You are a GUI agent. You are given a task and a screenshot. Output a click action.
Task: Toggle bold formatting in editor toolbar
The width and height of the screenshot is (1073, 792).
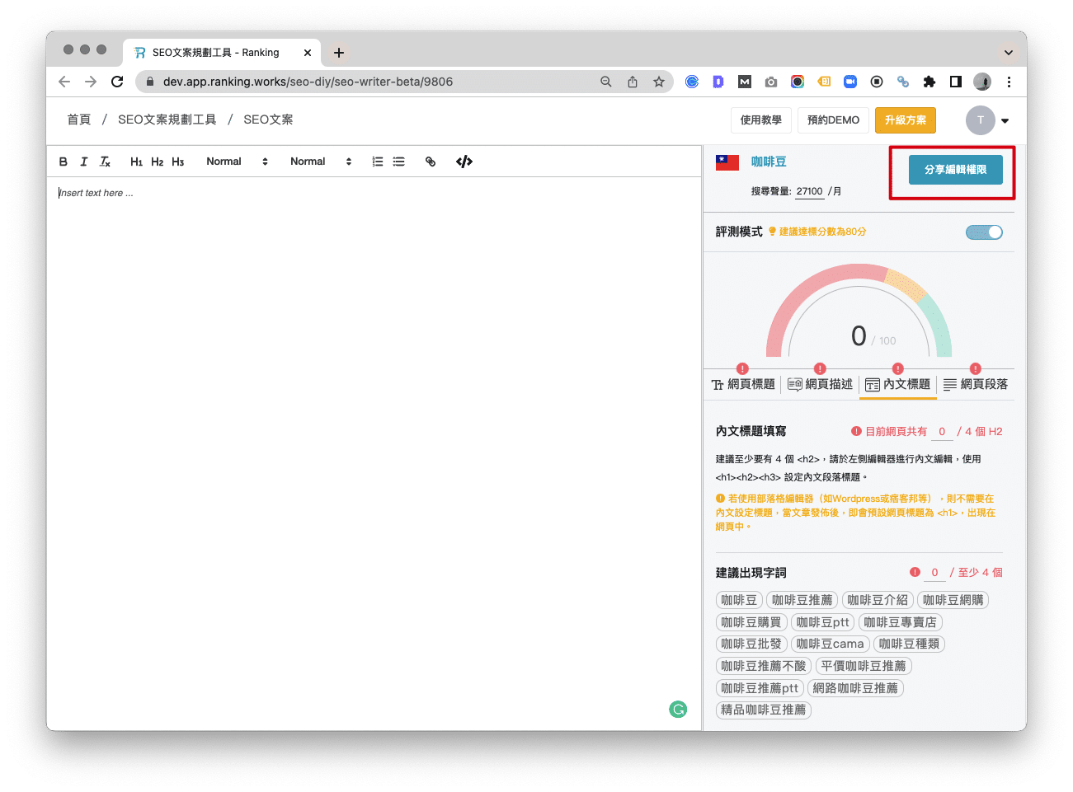point(64,162)
